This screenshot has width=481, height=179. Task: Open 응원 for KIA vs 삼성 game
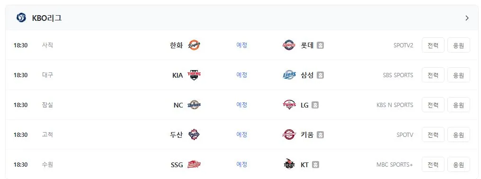458,75
